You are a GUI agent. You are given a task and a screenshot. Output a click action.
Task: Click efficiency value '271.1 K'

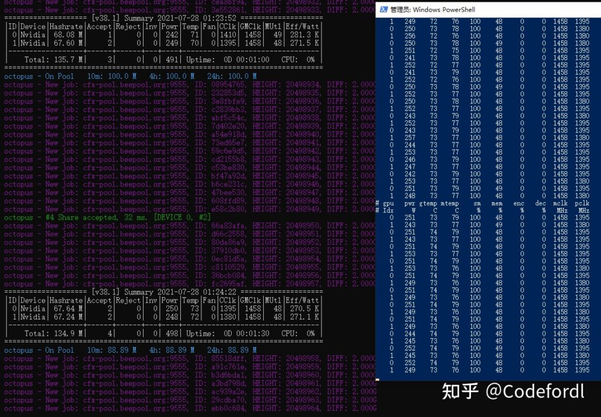(x=305, y=317)
